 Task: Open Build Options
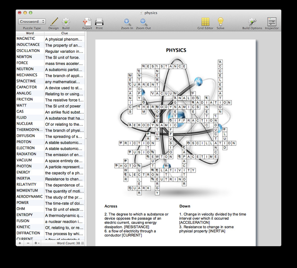[x=252, y=23]
